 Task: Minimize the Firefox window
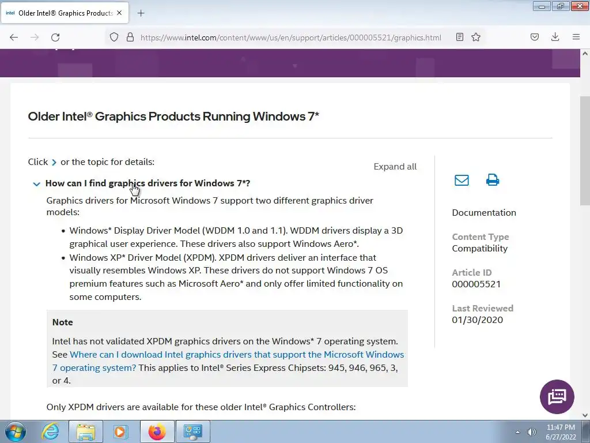tap(542, 6)
